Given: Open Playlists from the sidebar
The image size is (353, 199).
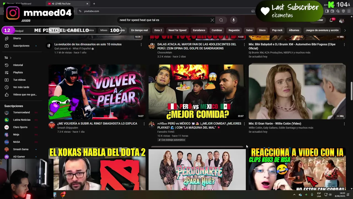Looking at the screenshot, I should click(18, 72).
